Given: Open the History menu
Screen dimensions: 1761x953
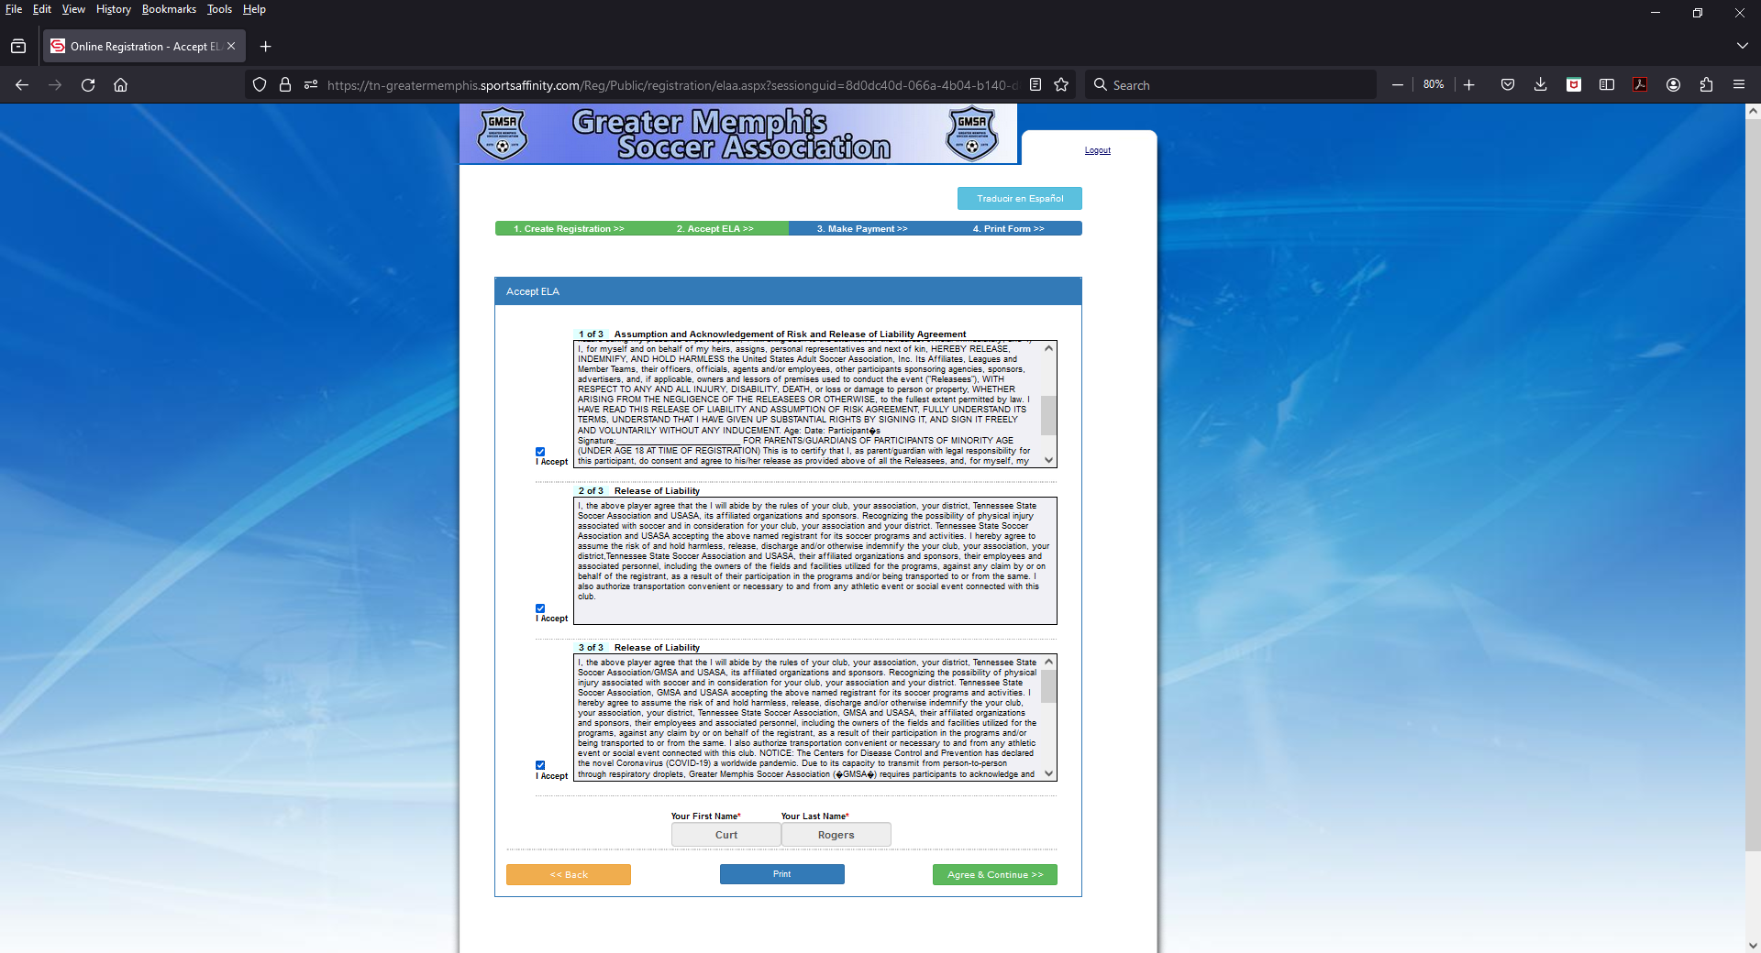Looking at the screenshot, I should click(x=114, y=9).
